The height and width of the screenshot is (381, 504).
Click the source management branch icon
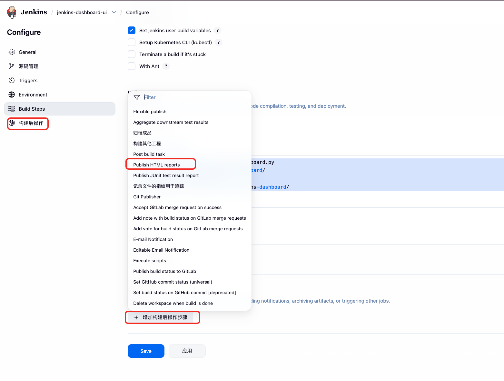point(12,66)
